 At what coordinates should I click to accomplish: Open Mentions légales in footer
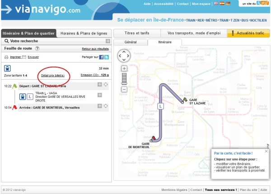click(174, 190)
